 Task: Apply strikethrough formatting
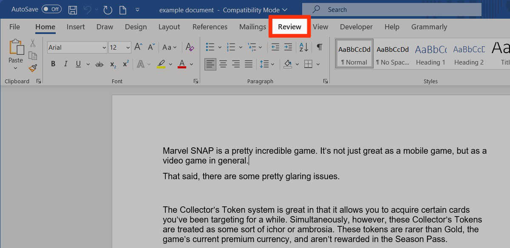[x=99, y=64]
